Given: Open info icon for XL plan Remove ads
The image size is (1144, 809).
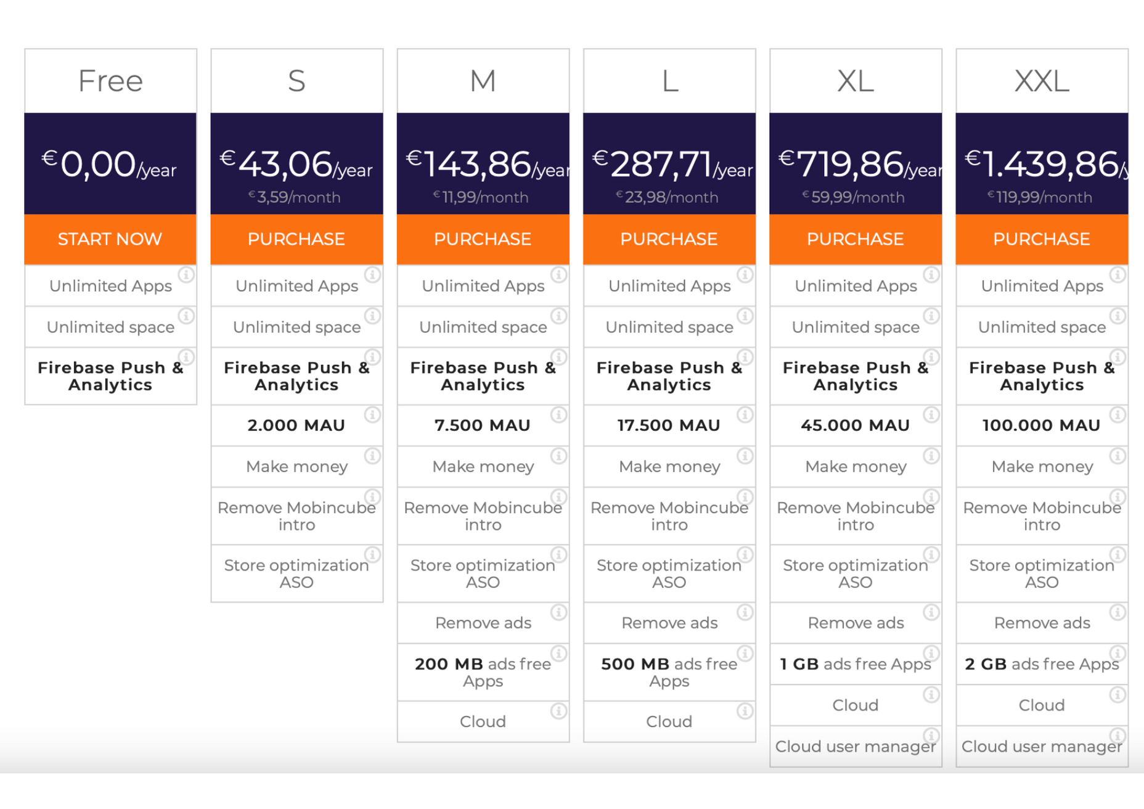Looking at the screenshot, I should pyautogui.click(x=931, y=612).
